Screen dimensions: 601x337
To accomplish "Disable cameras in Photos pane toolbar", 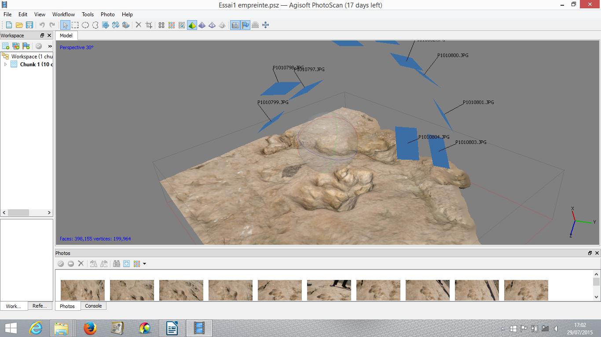I will pos(71,264).
